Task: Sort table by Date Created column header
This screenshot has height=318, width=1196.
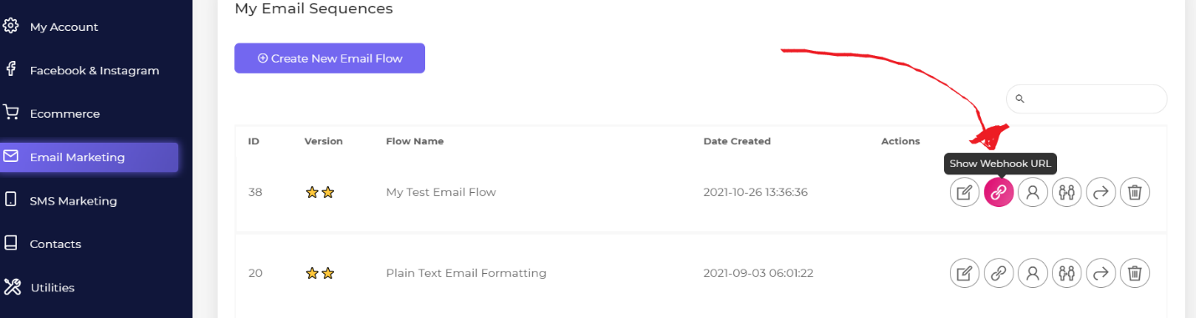Action: click(x=737, y=141)
